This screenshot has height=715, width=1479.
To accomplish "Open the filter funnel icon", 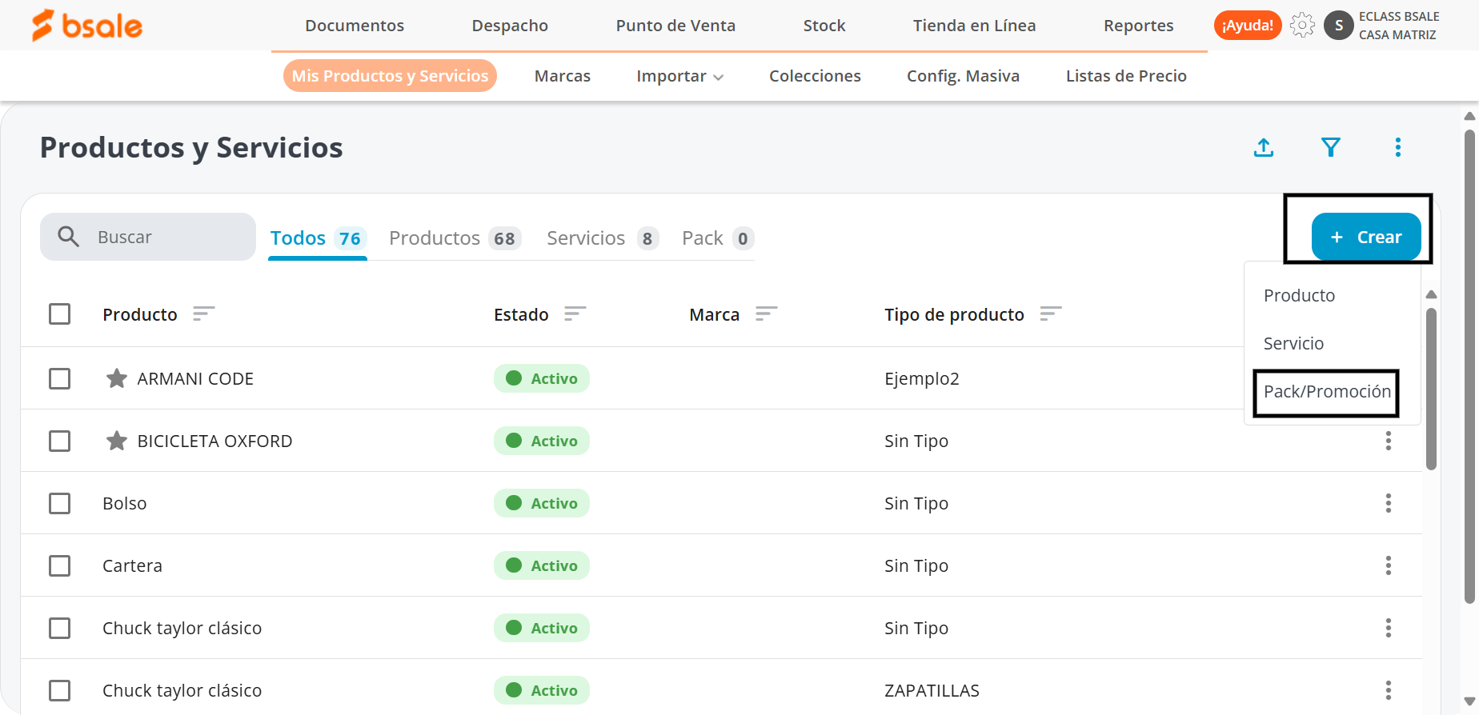I will point(1331,147).
